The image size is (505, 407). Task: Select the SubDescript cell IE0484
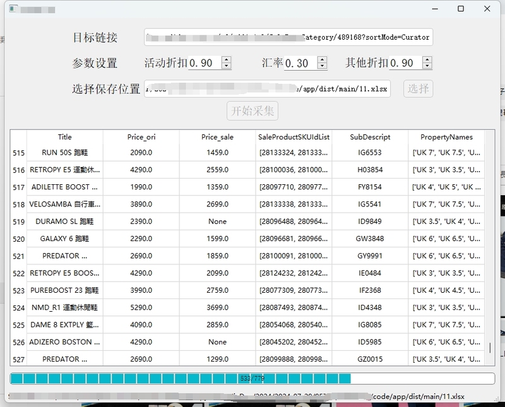click(x=370, y=273)
